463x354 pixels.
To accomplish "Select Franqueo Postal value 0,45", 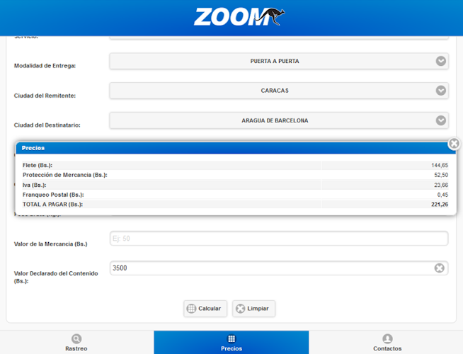I will pyautogui.click(x=442, y=195).
